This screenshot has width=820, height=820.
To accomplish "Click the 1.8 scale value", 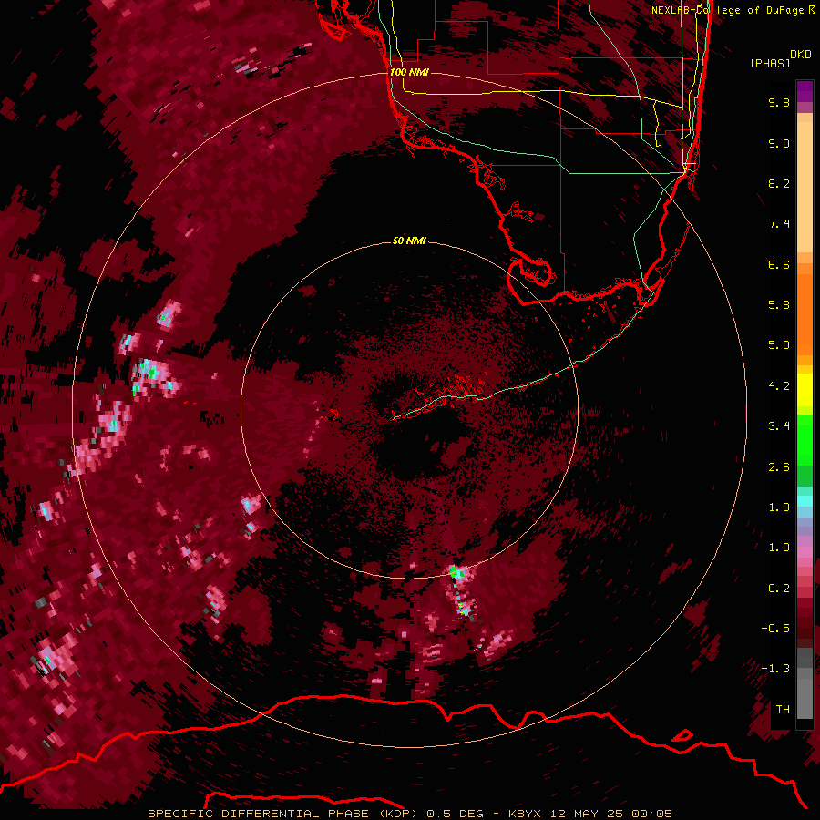I will 779,507.
